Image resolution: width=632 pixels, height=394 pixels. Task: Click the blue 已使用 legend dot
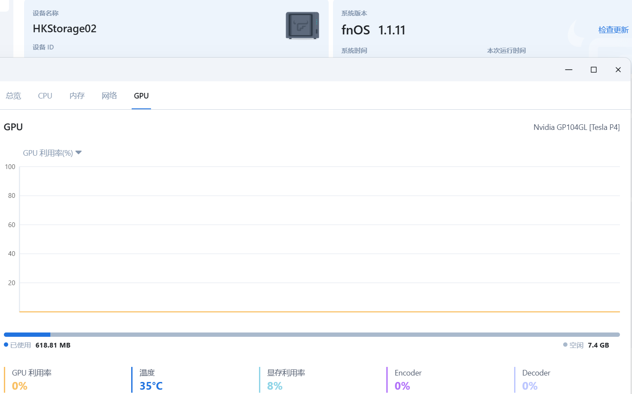6,345
